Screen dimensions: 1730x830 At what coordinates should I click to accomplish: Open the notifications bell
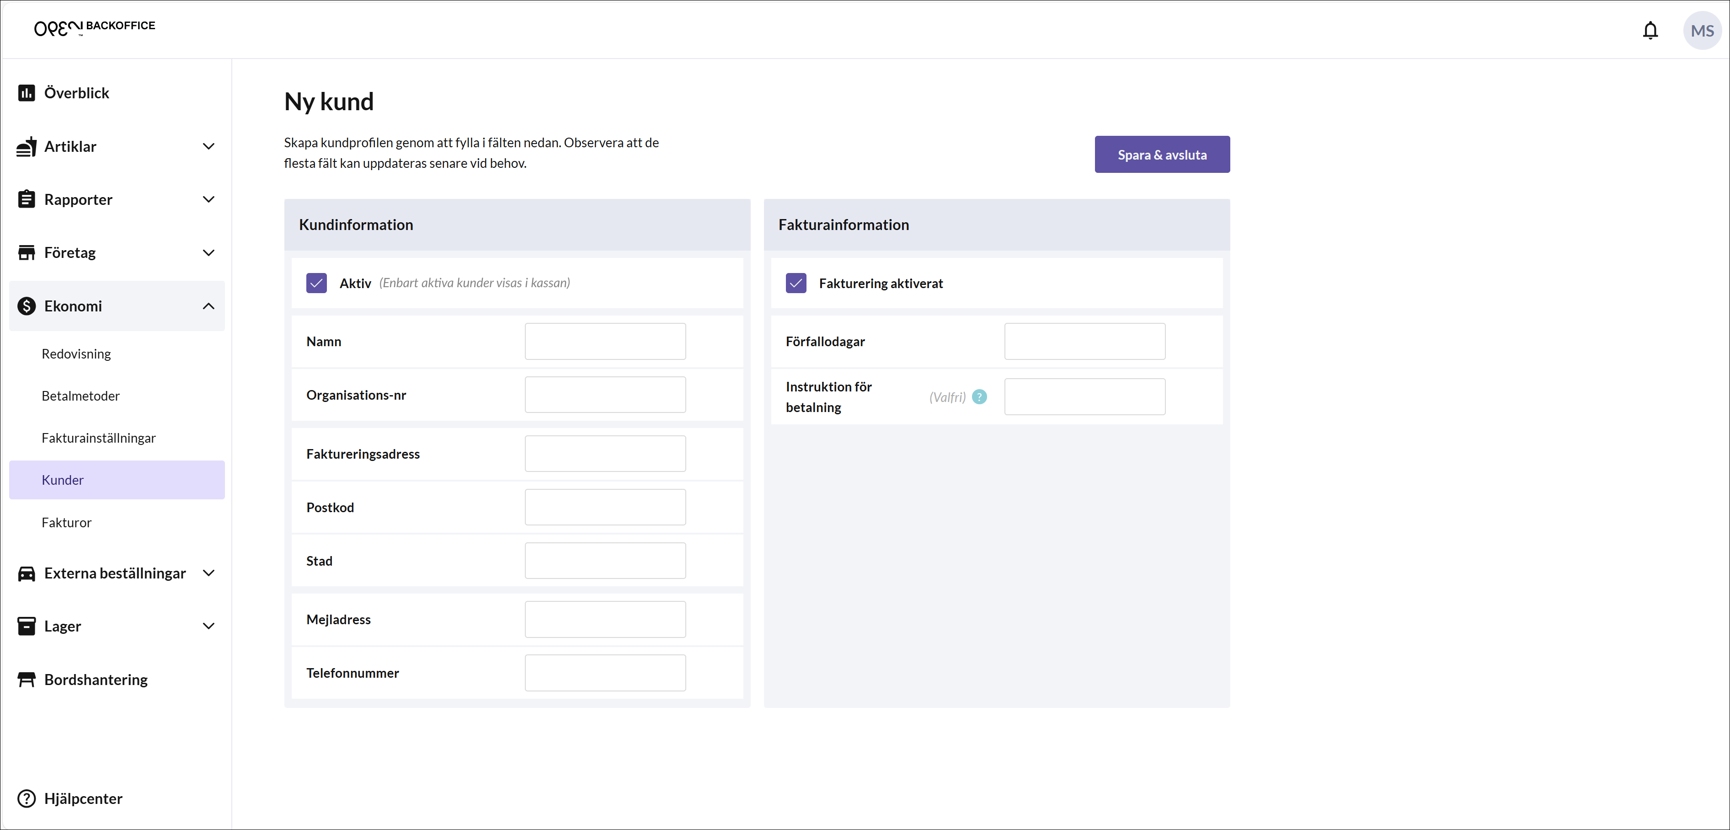1650,30
